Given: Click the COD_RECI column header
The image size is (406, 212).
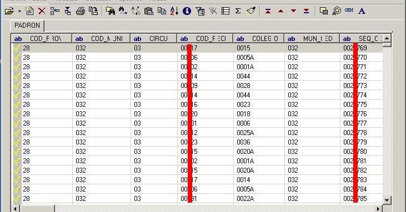Looking at the screenshot, I should (x=205, y=39).
